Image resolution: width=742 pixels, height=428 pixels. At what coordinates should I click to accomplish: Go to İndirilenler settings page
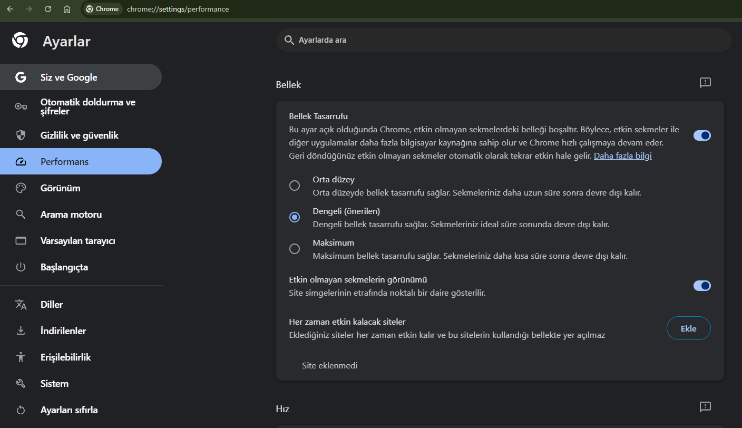(63, 331)
